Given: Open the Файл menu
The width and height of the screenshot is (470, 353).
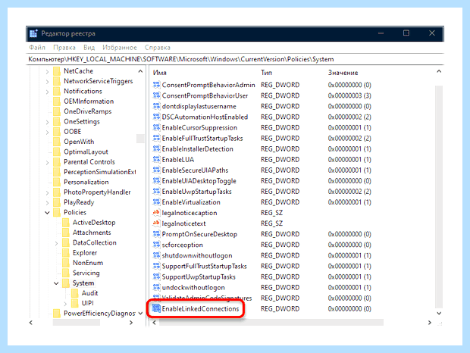Looking at the screenshot, I should pyautogui.click(x=37, y=47).
